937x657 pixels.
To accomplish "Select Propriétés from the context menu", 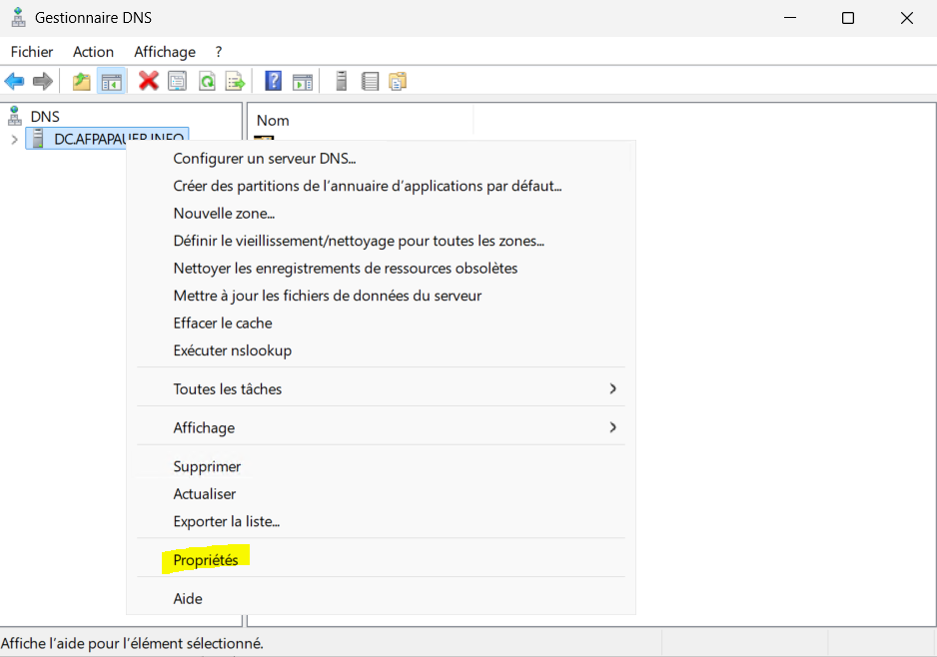I will click(206, 560).
